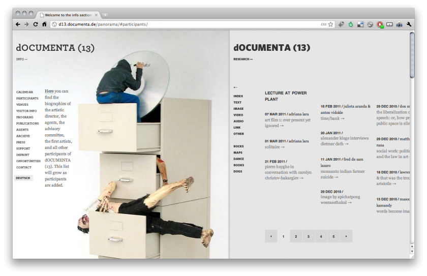This screenshot has height=276, width=427.
Task: Open VISITOR INFO menu item
Action: (26, 111)
